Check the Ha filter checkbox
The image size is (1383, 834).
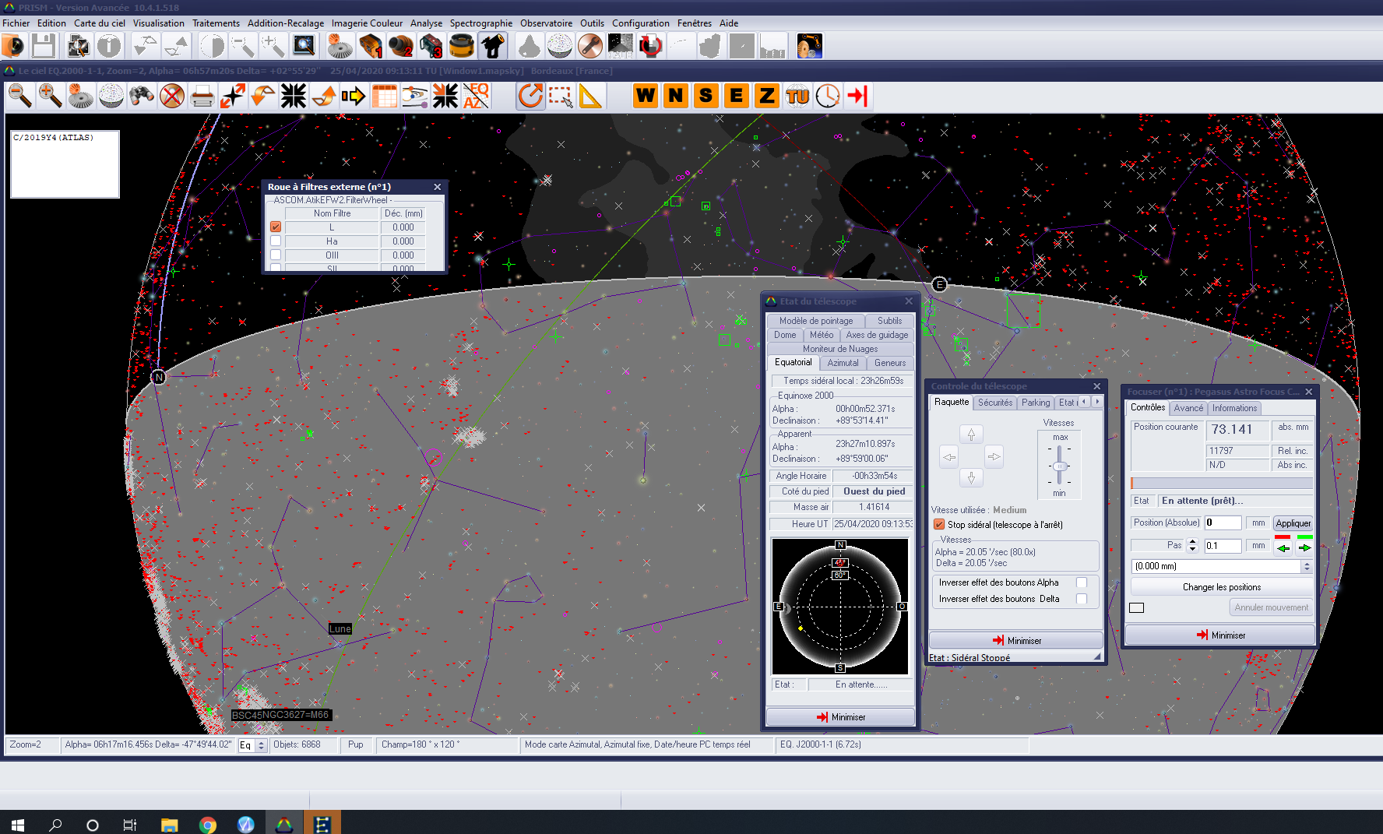[276, 241]
